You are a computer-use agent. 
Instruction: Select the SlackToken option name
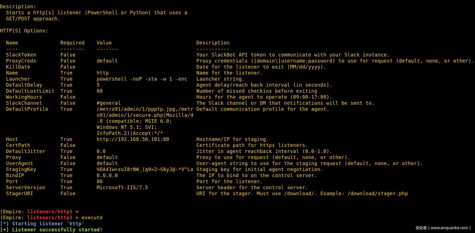21,55
